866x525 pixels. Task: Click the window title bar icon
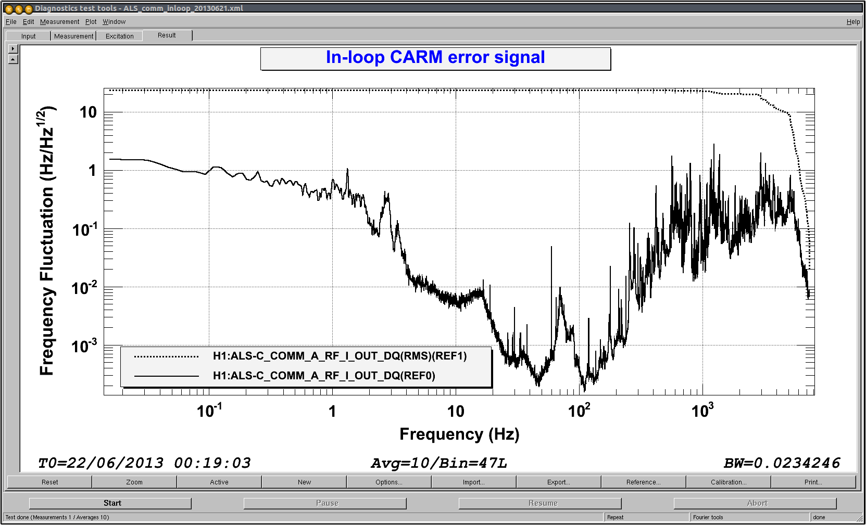coord(9,9)
